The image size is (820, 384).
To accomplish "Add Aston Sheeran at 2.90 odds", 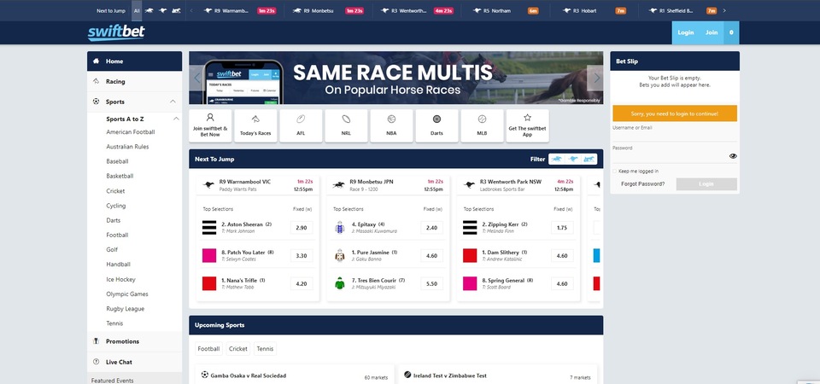I will (302, 228).
